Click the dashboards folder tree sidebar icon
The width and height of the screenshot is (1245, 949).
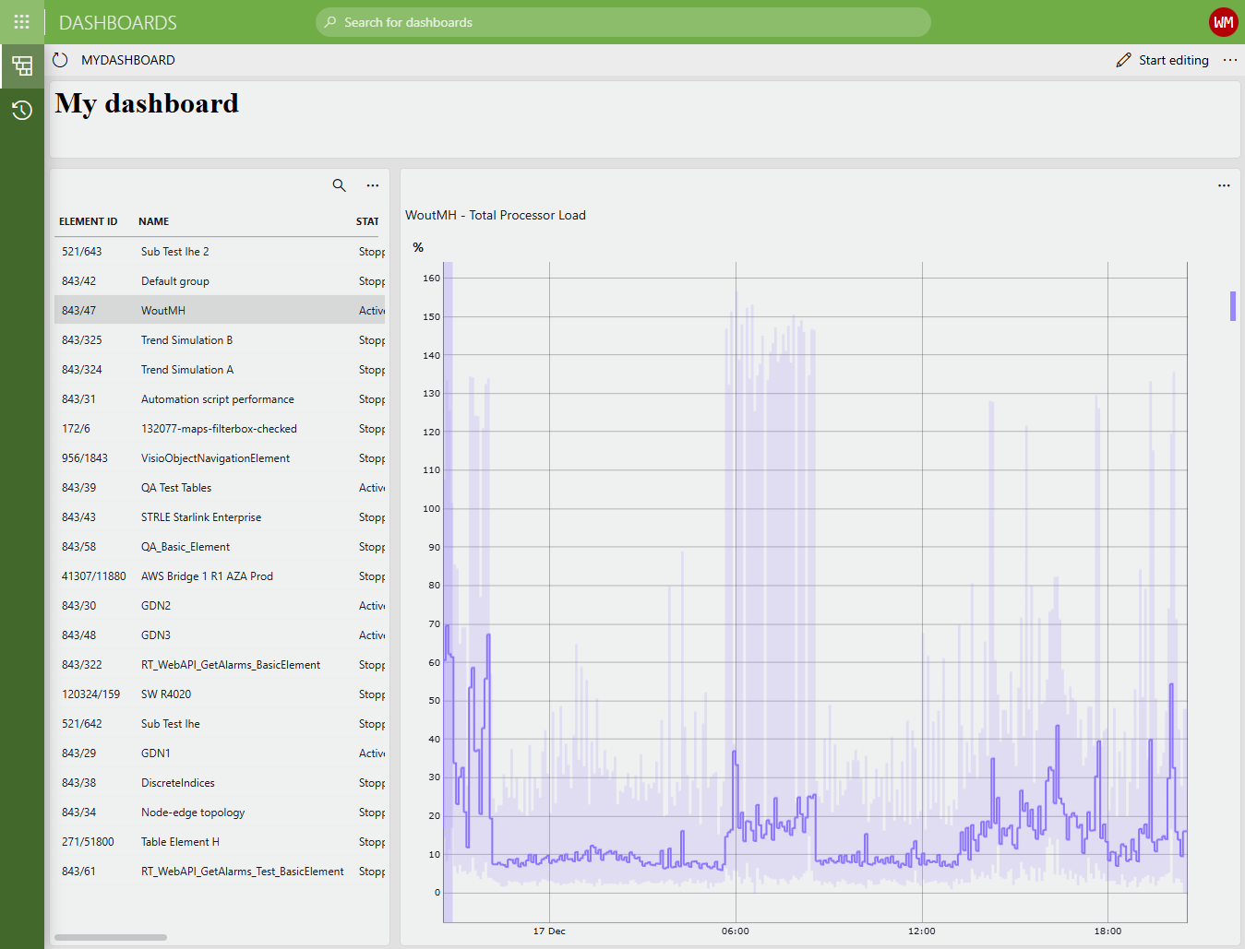coord(22,65)
